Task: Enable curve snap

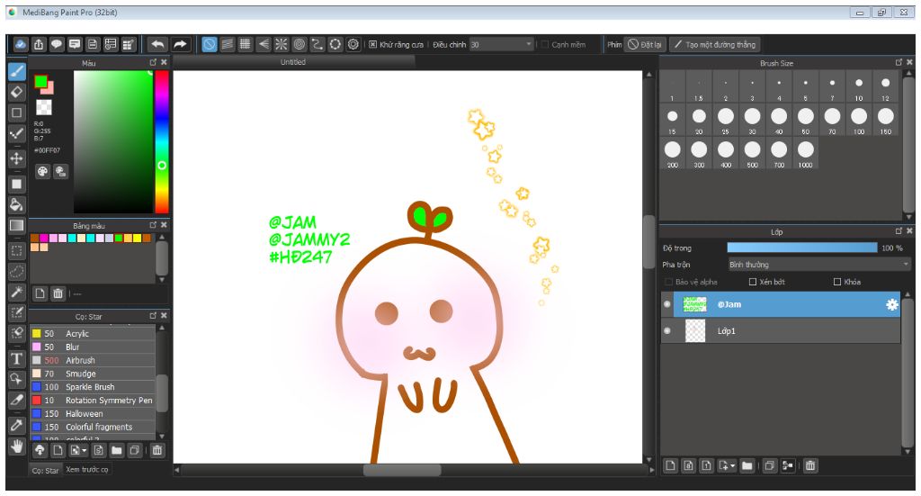Action: [x=317, y=44]
